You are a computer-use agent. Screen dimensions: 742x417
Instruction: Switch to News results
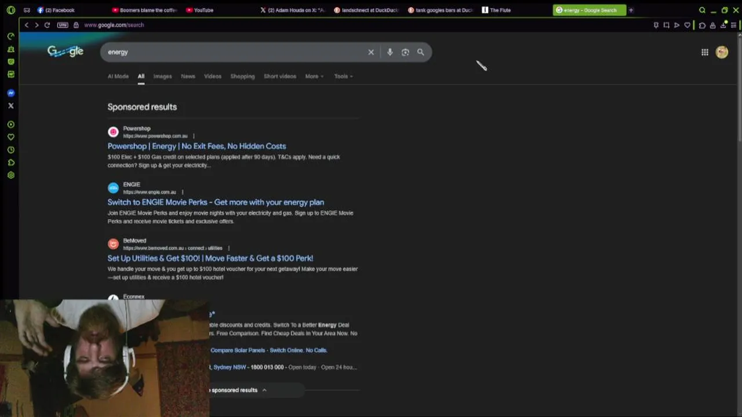tap(188, 76)
